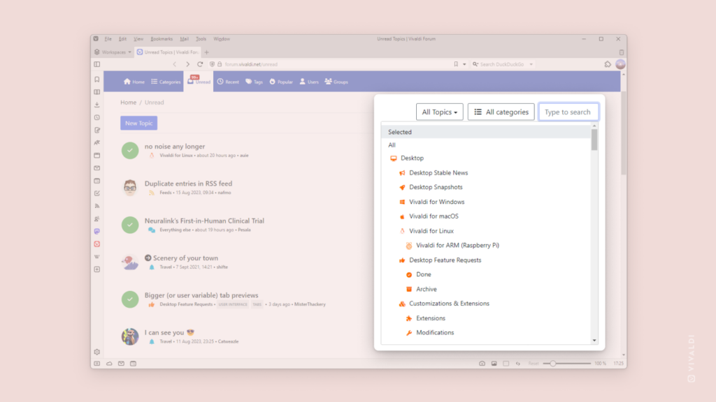Open the Reading List panel icon
This screenshot has height=402, width=716.
(x=96, y=92)
